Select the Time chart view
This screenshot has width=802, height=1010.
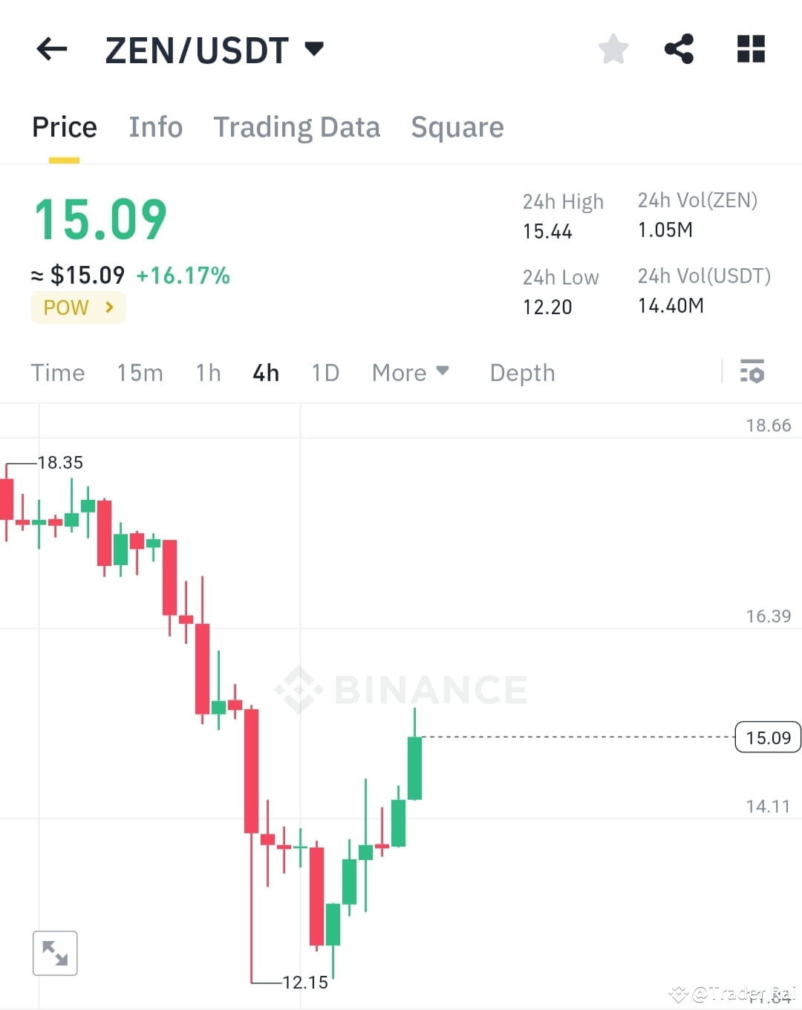click(58, 372)
